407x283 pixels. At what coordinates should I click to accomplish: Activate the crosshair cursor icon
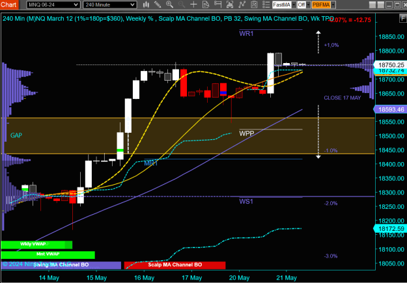click(193, 5)
